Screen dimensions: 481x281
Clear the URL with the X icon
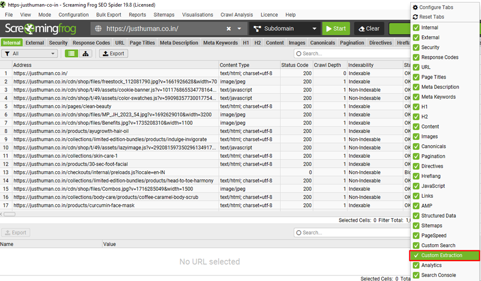(229, 29)
